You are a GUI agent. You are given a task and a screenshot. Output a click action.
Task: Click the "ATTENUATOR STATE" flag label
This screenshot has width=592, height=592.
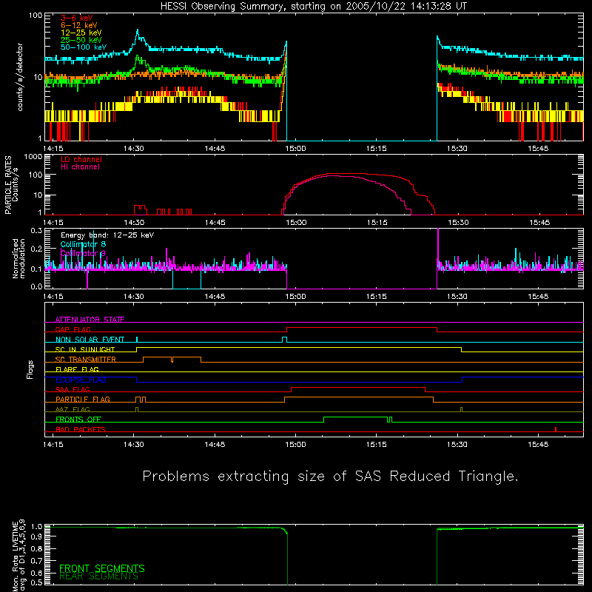pyautogui.click(x=90, y=320)
